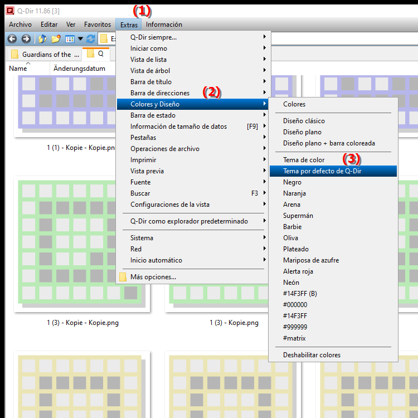
Task: Sort by the Name column header
Action: 28,68
